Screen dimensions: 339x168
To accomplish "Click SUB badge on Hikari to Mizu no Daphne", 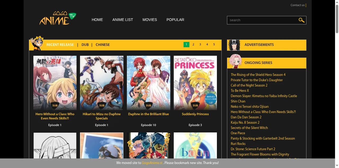I will [102, 105].
